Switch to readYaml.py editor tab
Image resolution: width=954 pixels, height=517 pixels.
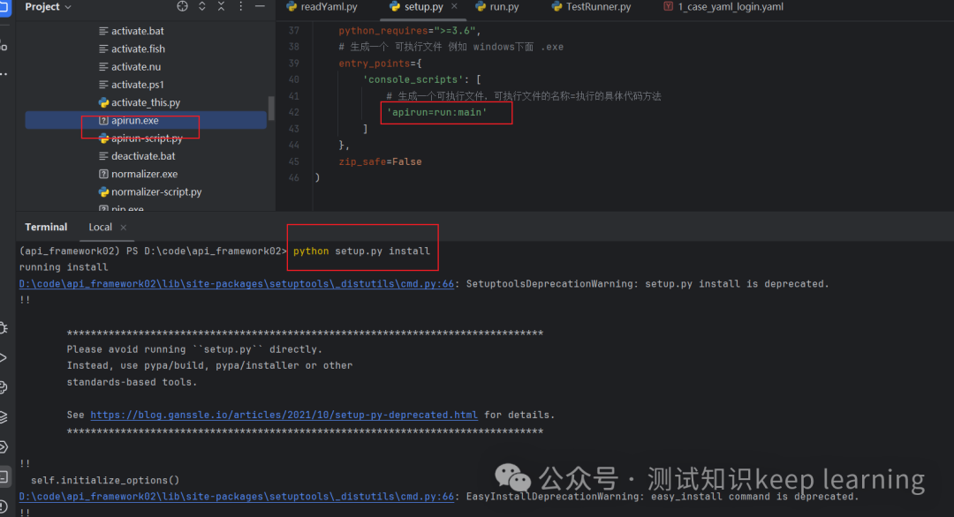click(322, 7)
